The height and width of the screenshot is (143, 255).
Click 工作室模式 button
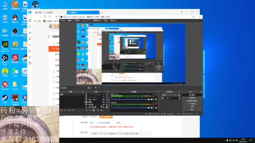click(x=192, y=104)
